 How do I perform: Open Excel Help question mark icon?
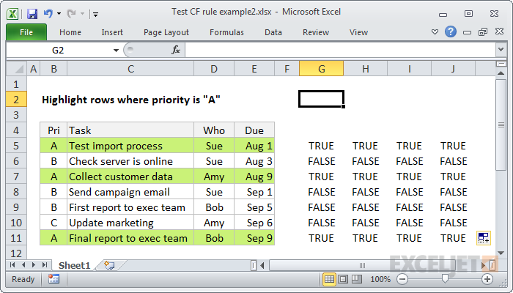coord(451,32)
